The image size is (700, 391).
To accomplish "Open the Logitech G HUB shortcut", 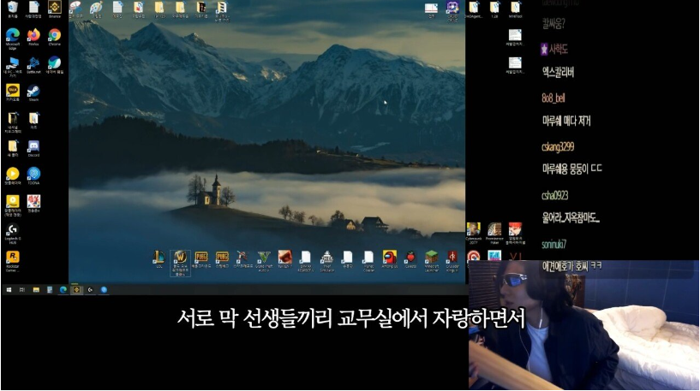I will pyautogui.click(x=13, y=234).
